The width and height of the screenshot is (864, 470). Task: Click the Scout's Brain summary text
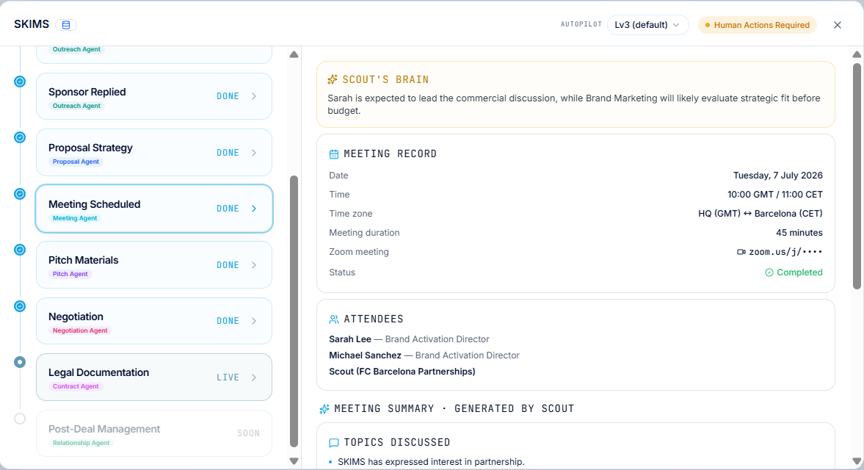(x=574, y=104)
